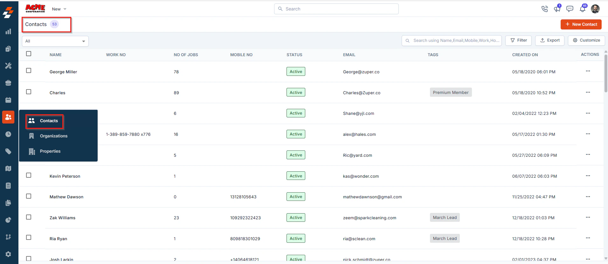Check the Josh Larkin row checkbox
Viewport: 608px width, 264px height.
[29, 258]
